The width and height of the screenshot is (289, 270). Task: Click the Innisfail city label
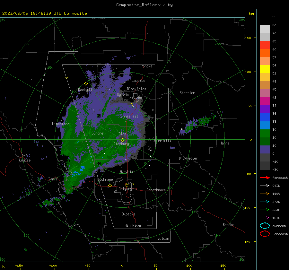click(129, 116)
